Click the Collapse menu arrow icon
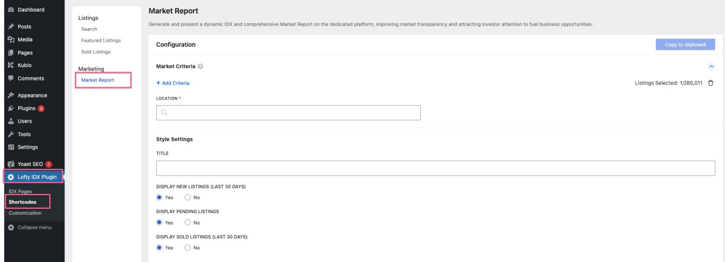The height and width of the screenshot is (262, 725). pyautogui.click(x=11, y=227)
